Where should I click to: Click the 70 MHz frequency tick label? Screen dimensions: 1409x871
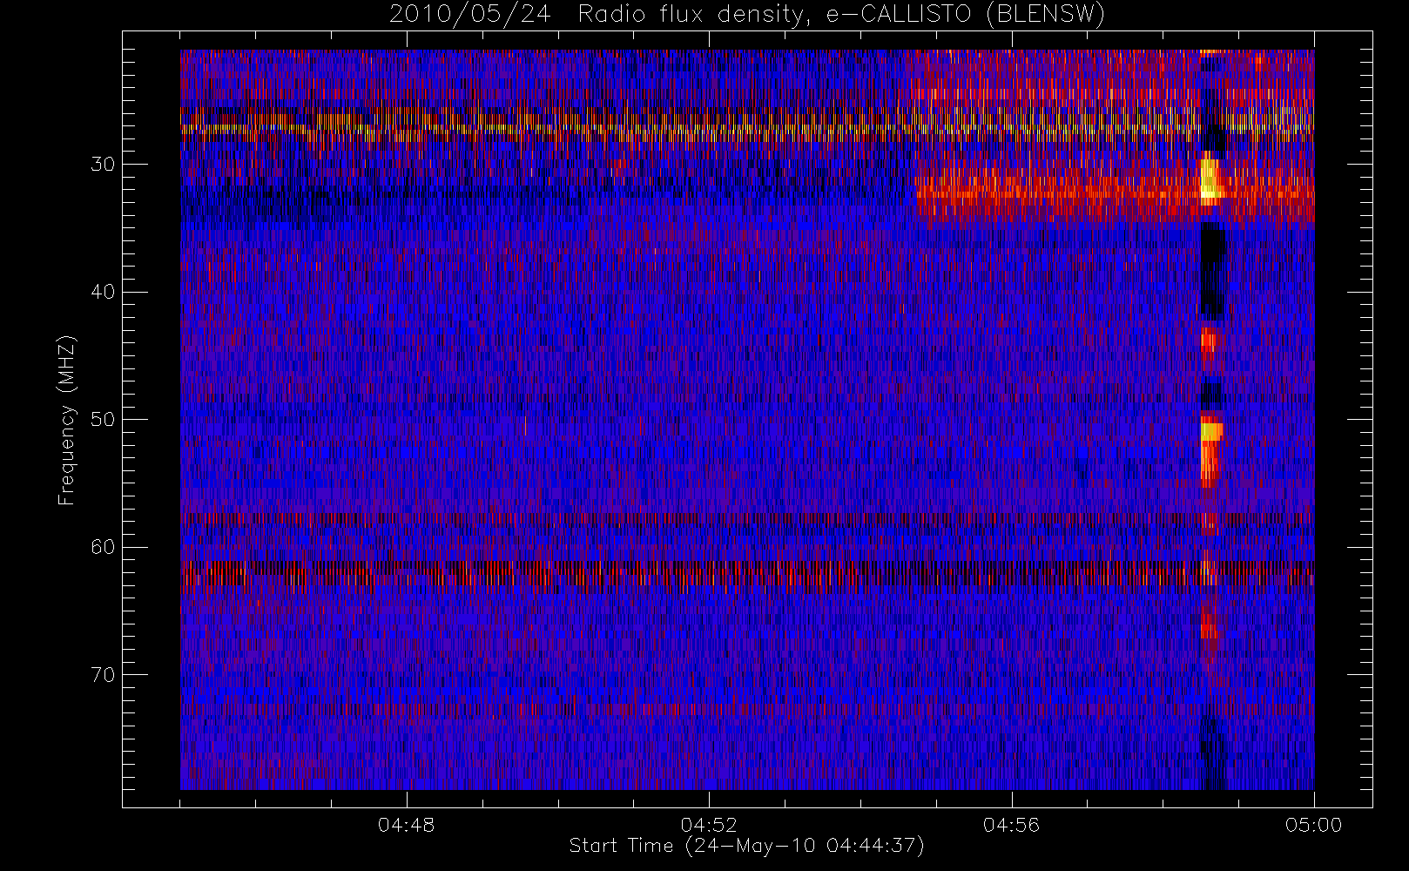(x=103, y=675)
